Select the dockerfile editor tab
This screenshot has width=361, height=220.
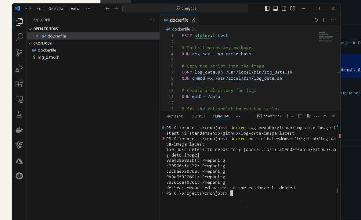pos(179,20)
